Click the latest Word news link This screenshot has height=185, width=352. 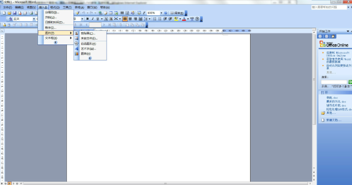point(338,60)
